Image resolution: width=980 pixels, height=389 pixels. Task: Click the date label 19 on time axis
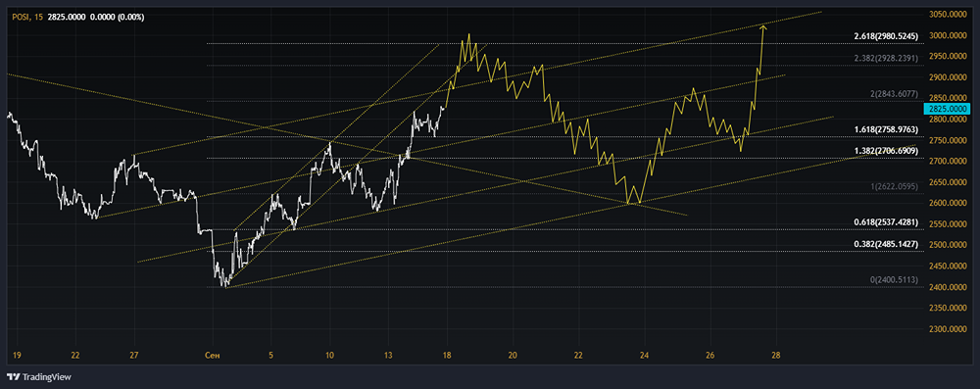coord(17,356)
